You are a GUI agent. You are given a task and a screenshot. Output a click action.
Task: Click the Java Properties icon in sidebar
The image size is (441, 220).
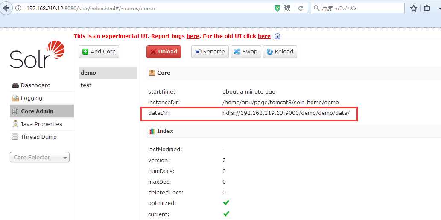(x=15, y=124)
